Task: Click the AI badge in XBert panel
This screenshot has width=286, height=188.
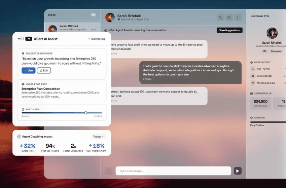Action: 29,39
